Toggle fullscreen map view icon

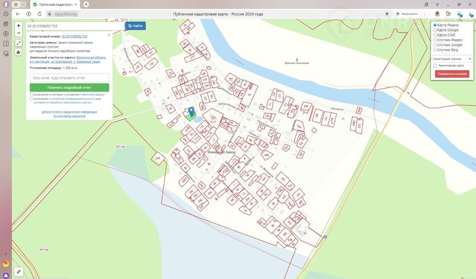[x=19, y=43]
